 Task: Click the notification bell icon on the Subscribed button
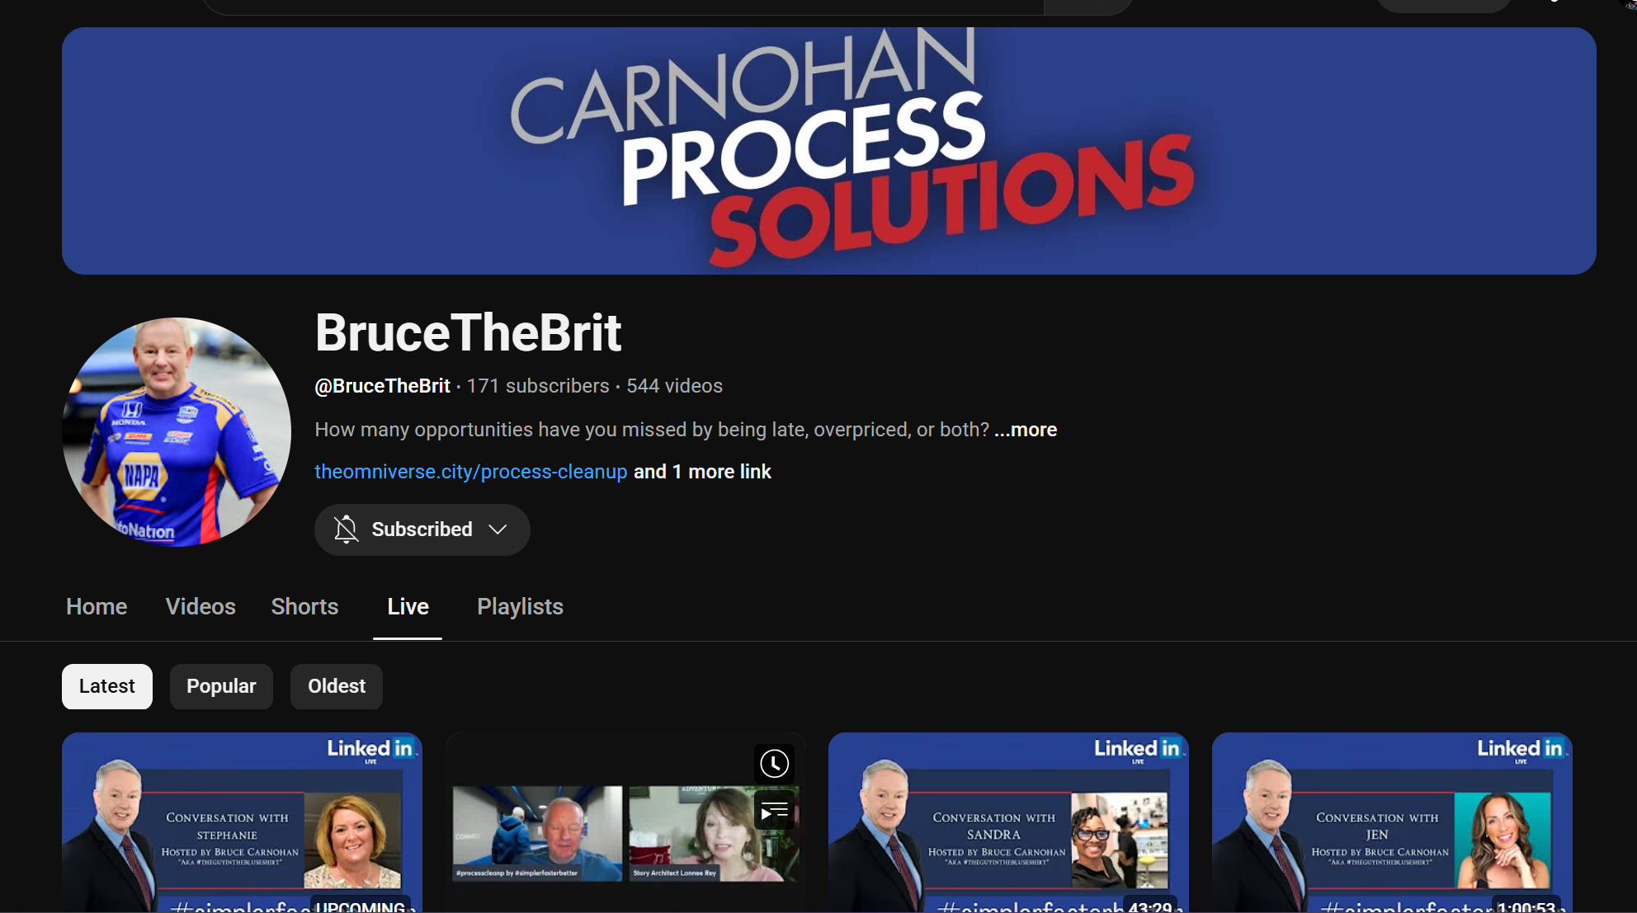point(347,529)
